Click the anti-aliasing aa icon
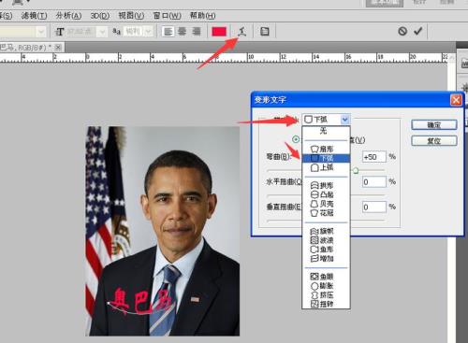This screenshot has width=468, height=343. (x=117, y=32)
